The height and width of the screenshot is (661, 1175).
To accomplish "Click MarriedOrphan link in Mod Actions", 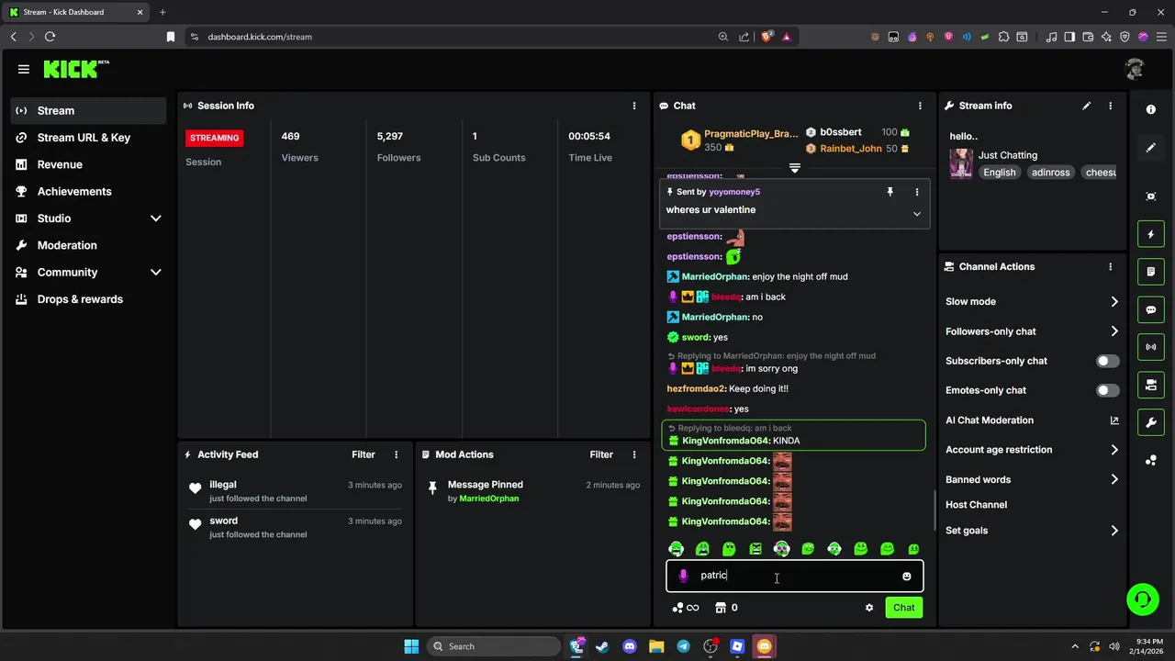I will [488, 499].
